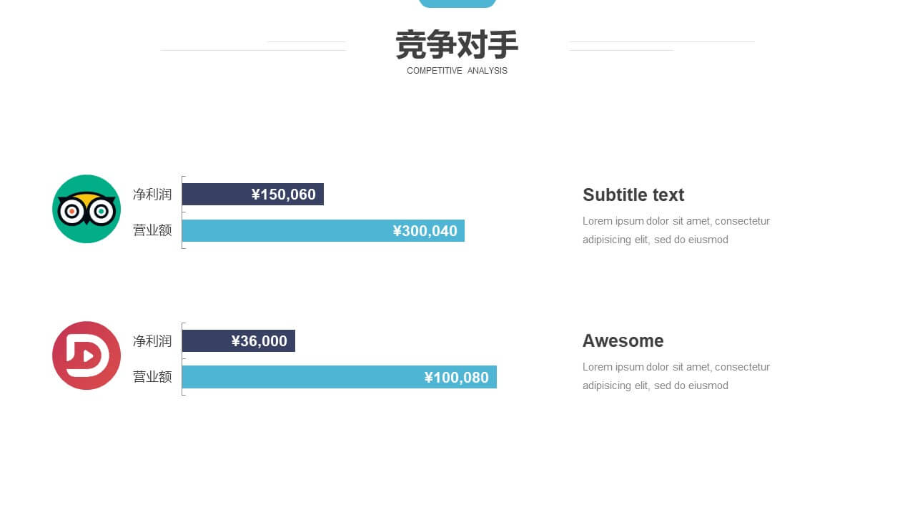Viewport: 915px width, 515px height.
Task: Select the Subtitle text heading
Action: pyautogui.click(x=633, y=195)
